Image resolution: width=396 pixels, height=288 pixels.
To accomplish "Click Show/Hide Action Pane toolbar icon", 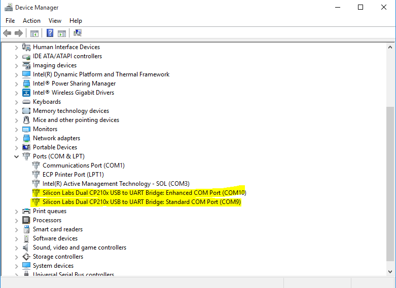I will pyautogui.click(x=62, y=33).
